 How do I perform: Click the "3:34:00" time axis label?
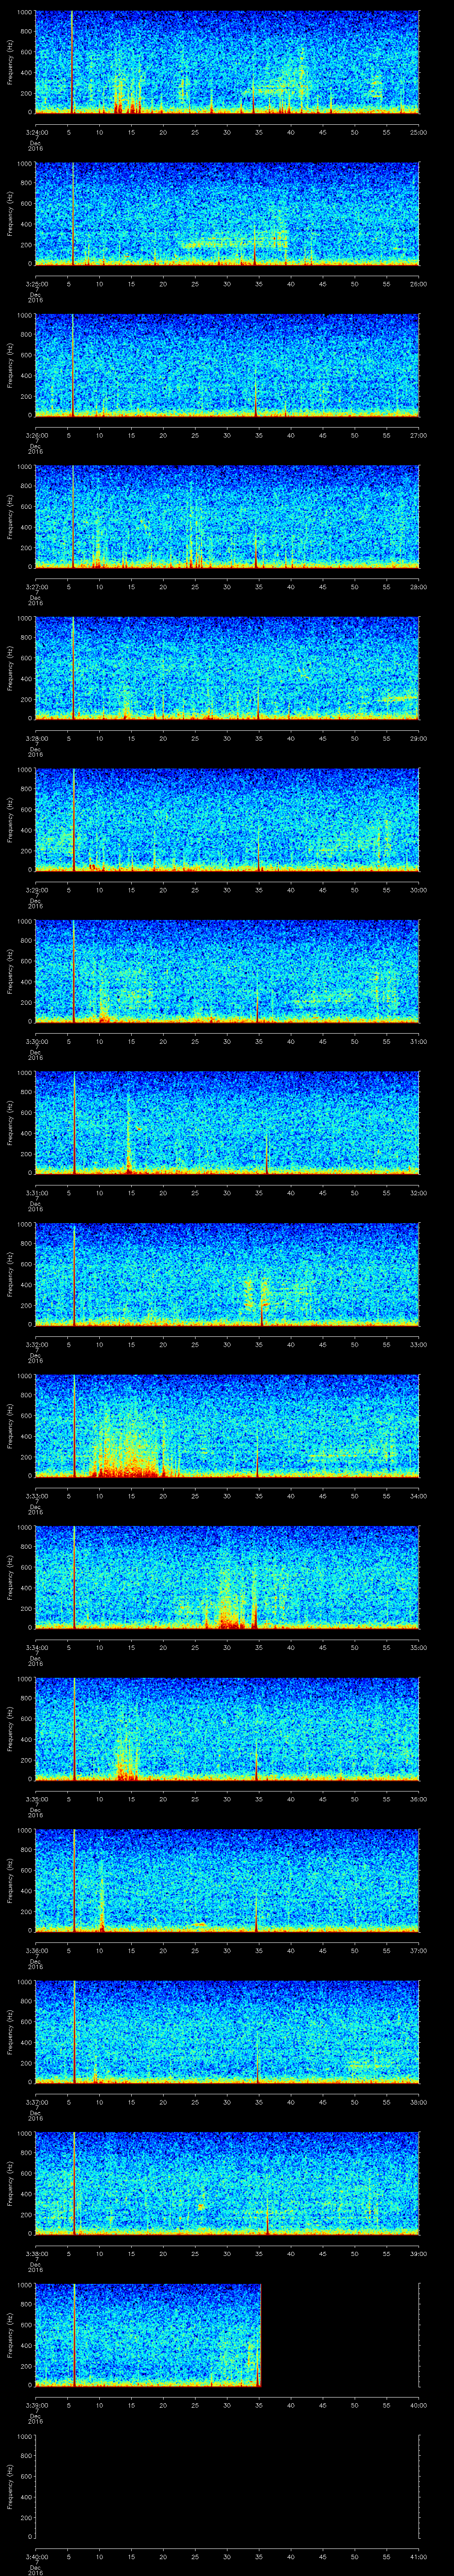pos(37,1647)
